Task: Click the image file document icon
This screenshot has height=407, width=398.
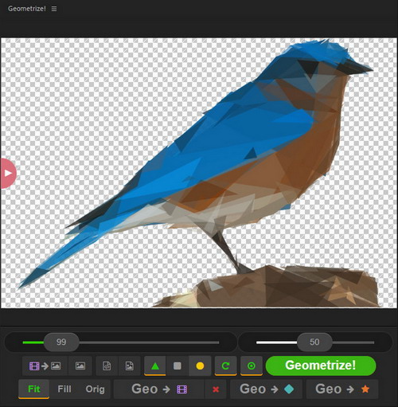Action: tap(130, 366)
